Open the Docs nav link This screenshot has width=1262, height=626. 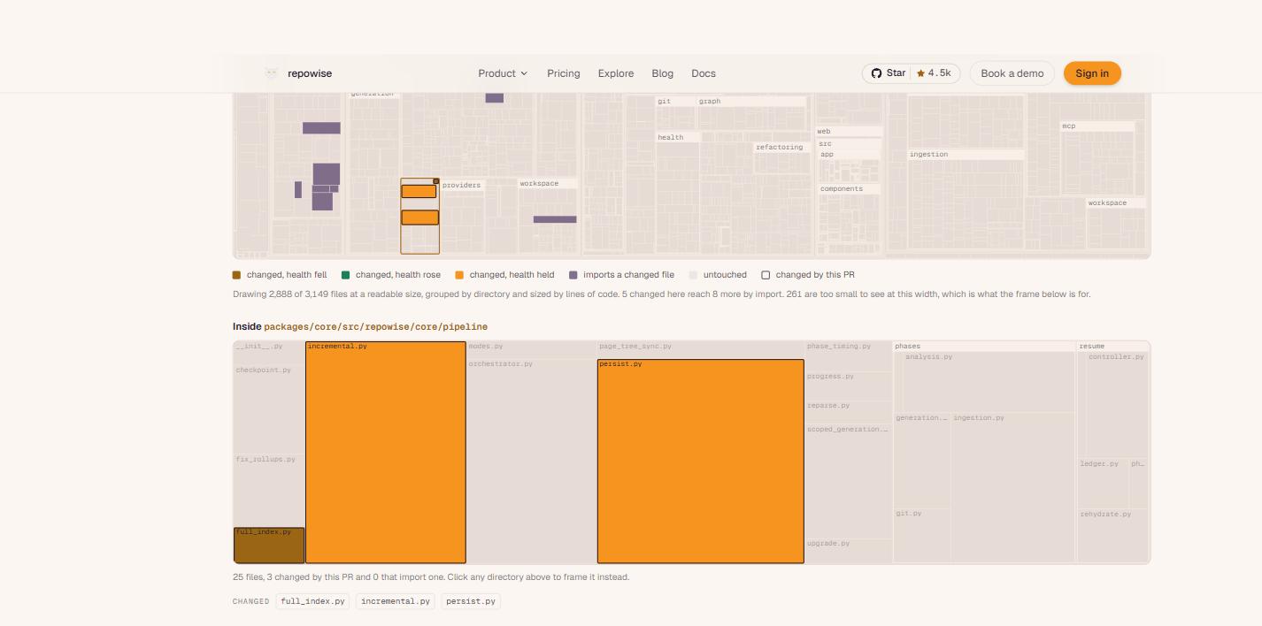pos(704,73)
